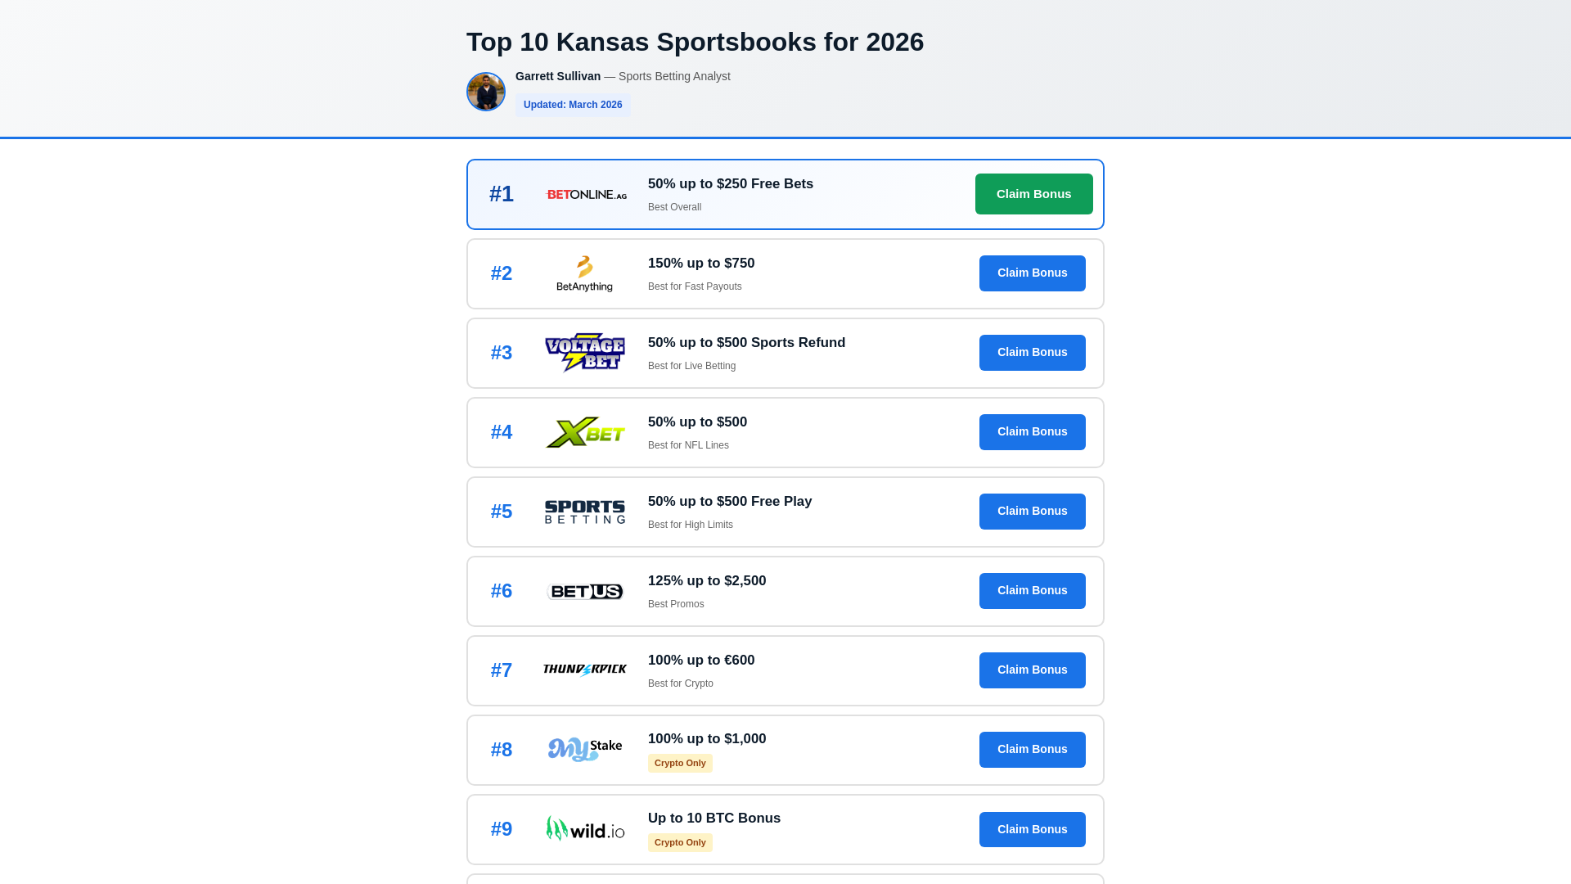Image resolution: width=1571 pixels, height=884 pixels.
Task: Claim Bonus for the Up to 10 BTC offer
Action: coord(1032,829)
